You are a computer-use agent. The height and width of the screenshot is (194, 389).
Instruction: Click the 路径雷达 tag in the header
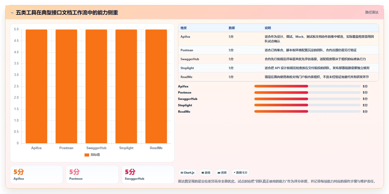[x=372, y=12]
